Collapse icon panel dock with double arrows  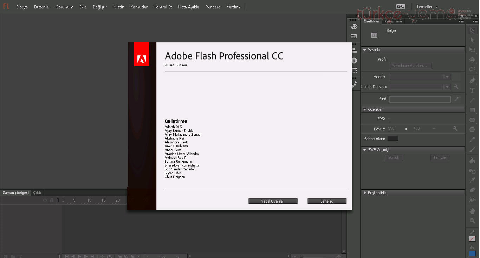(358, 16)
